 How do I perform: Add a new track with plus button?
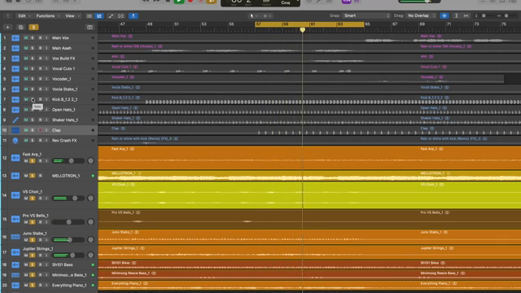click(7, 27)
